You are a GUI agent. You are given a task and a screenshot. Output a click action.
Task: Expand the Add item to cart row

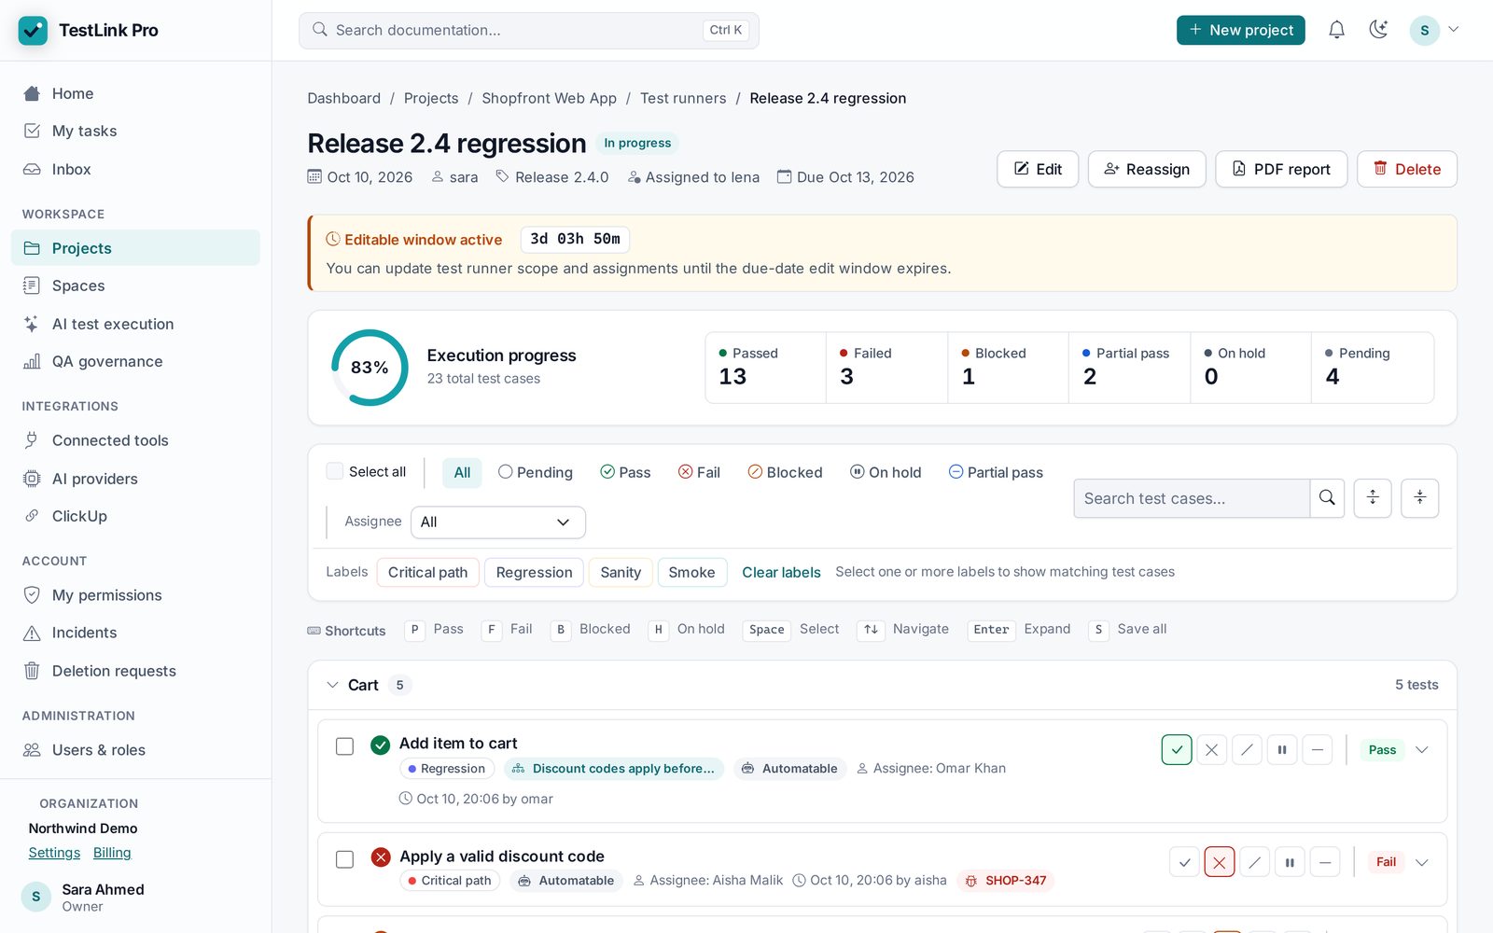tap(1421, 749)
